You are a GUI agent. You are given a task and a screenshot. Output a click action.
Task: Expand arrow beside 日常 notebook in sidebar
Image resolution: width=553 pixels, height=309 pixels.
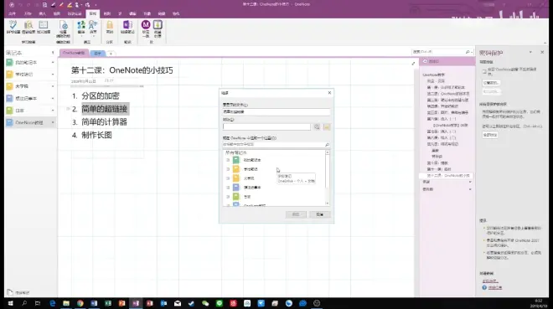53,111
